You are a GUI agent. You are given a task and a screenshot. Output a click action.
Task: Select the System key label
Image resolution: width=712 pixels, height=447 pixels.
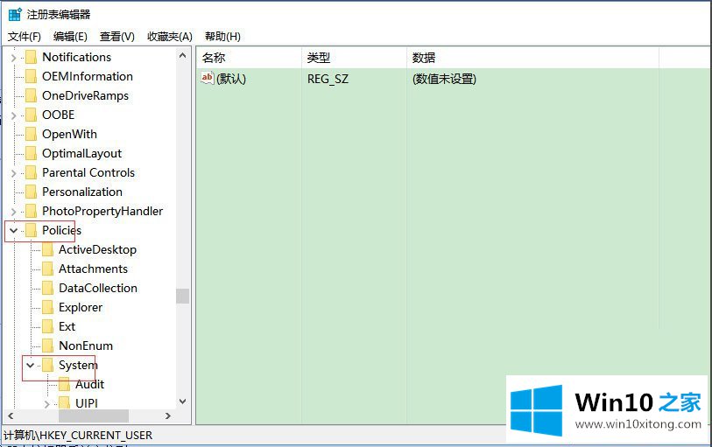(x=78, y=365)
